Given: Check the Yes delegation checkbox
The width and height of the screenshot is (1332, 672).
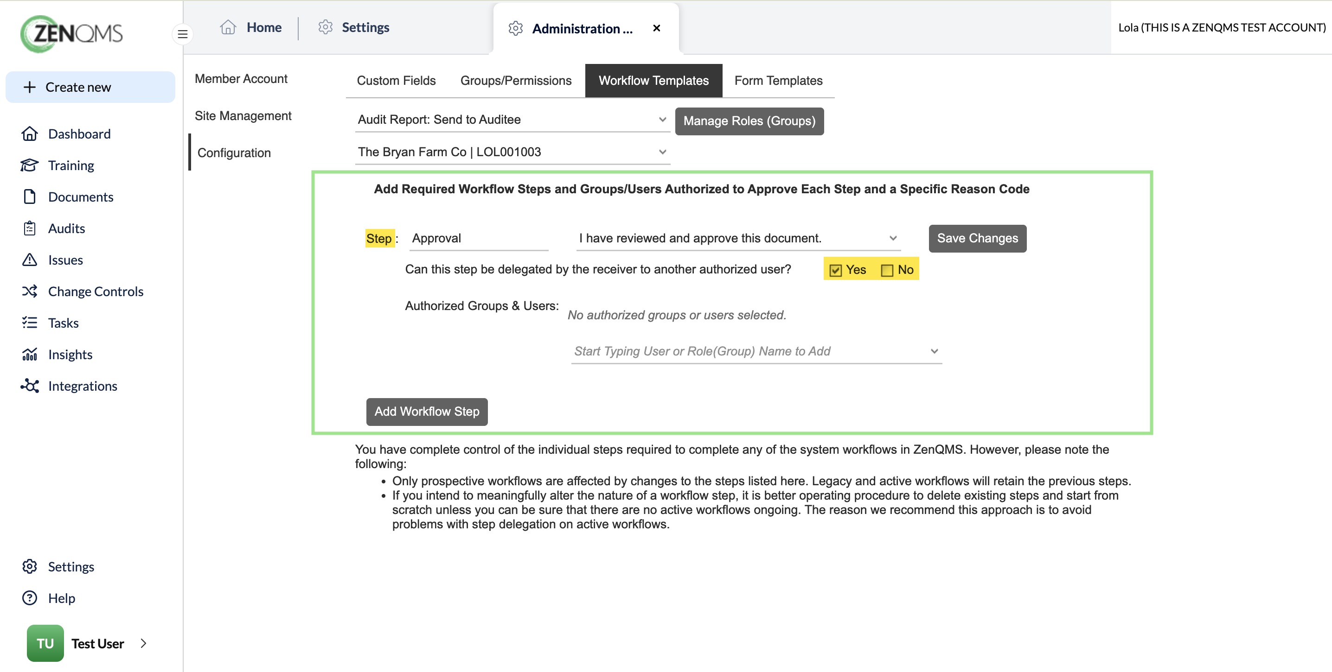Looking at the screenshot, I should [x=836, y=270].
